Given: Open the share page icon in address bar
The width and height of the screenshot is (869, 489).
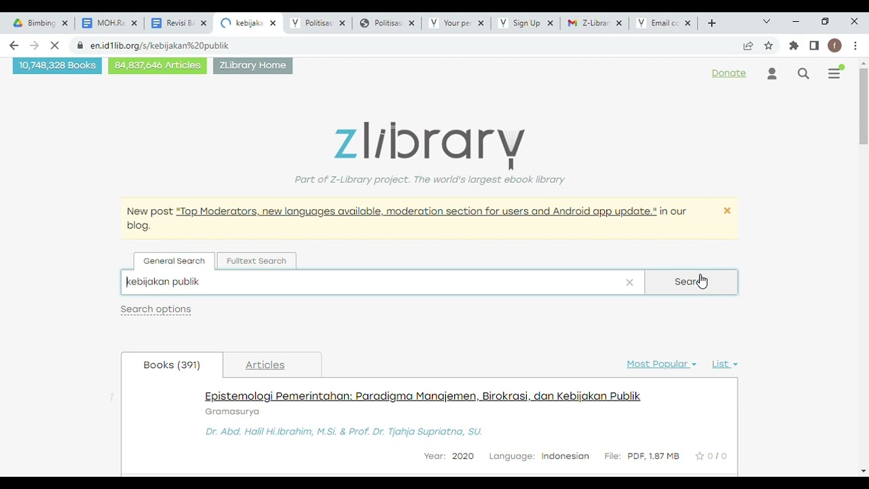Looking at the screenshot, I should point(748,46).
